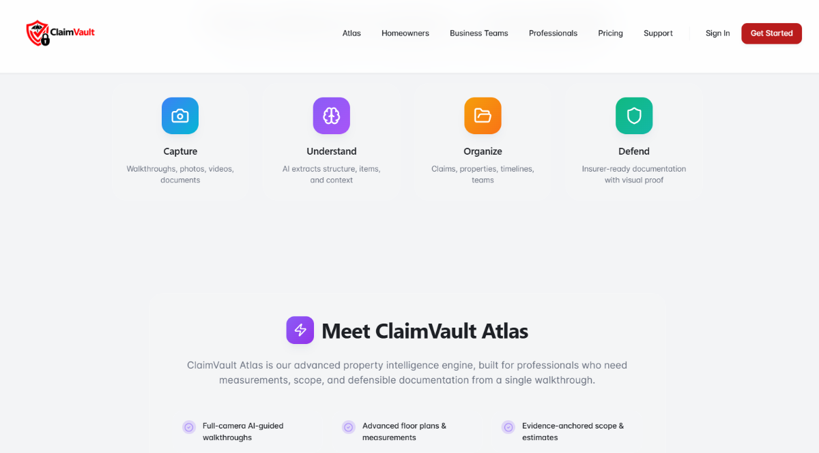Click the lightning bolt beside Meet ClaimVault Atlas
819x453 pixels.
pyautogui.click(x=300, y=330)
